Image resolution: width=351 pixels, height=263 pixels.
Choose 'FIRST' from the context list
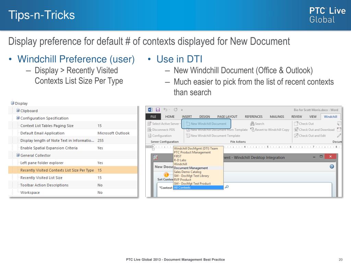point(198,156)
